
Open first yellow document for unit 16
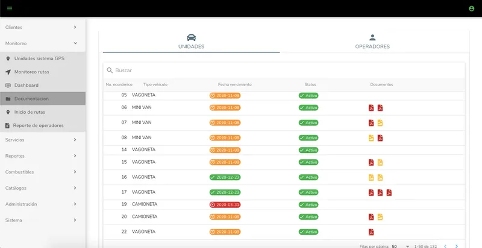pyautogui.click(x=371, y=178)
